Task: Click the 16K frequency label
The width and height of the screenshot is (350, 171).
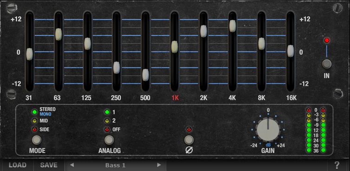Action: [x=292, y=98]
